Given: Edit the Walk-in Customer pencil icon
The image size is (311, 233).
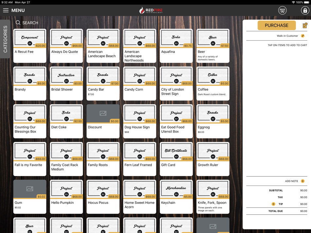Looking at the screenshot, I should tap(303, 36).
